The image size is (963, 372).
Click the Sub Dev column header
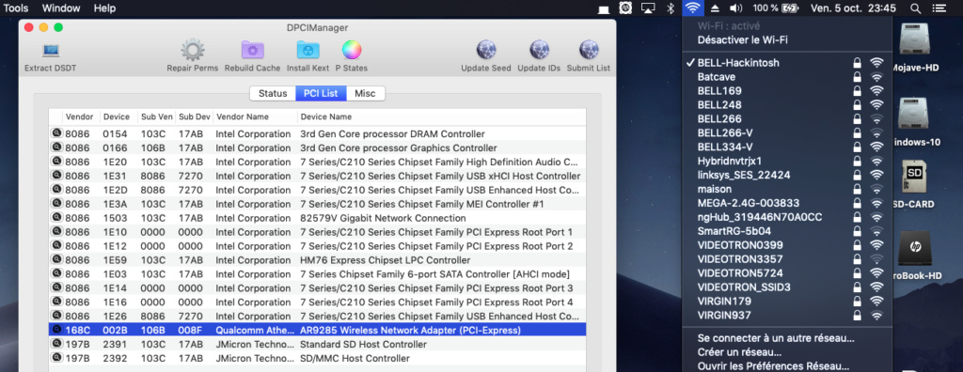tap(194, 116)
